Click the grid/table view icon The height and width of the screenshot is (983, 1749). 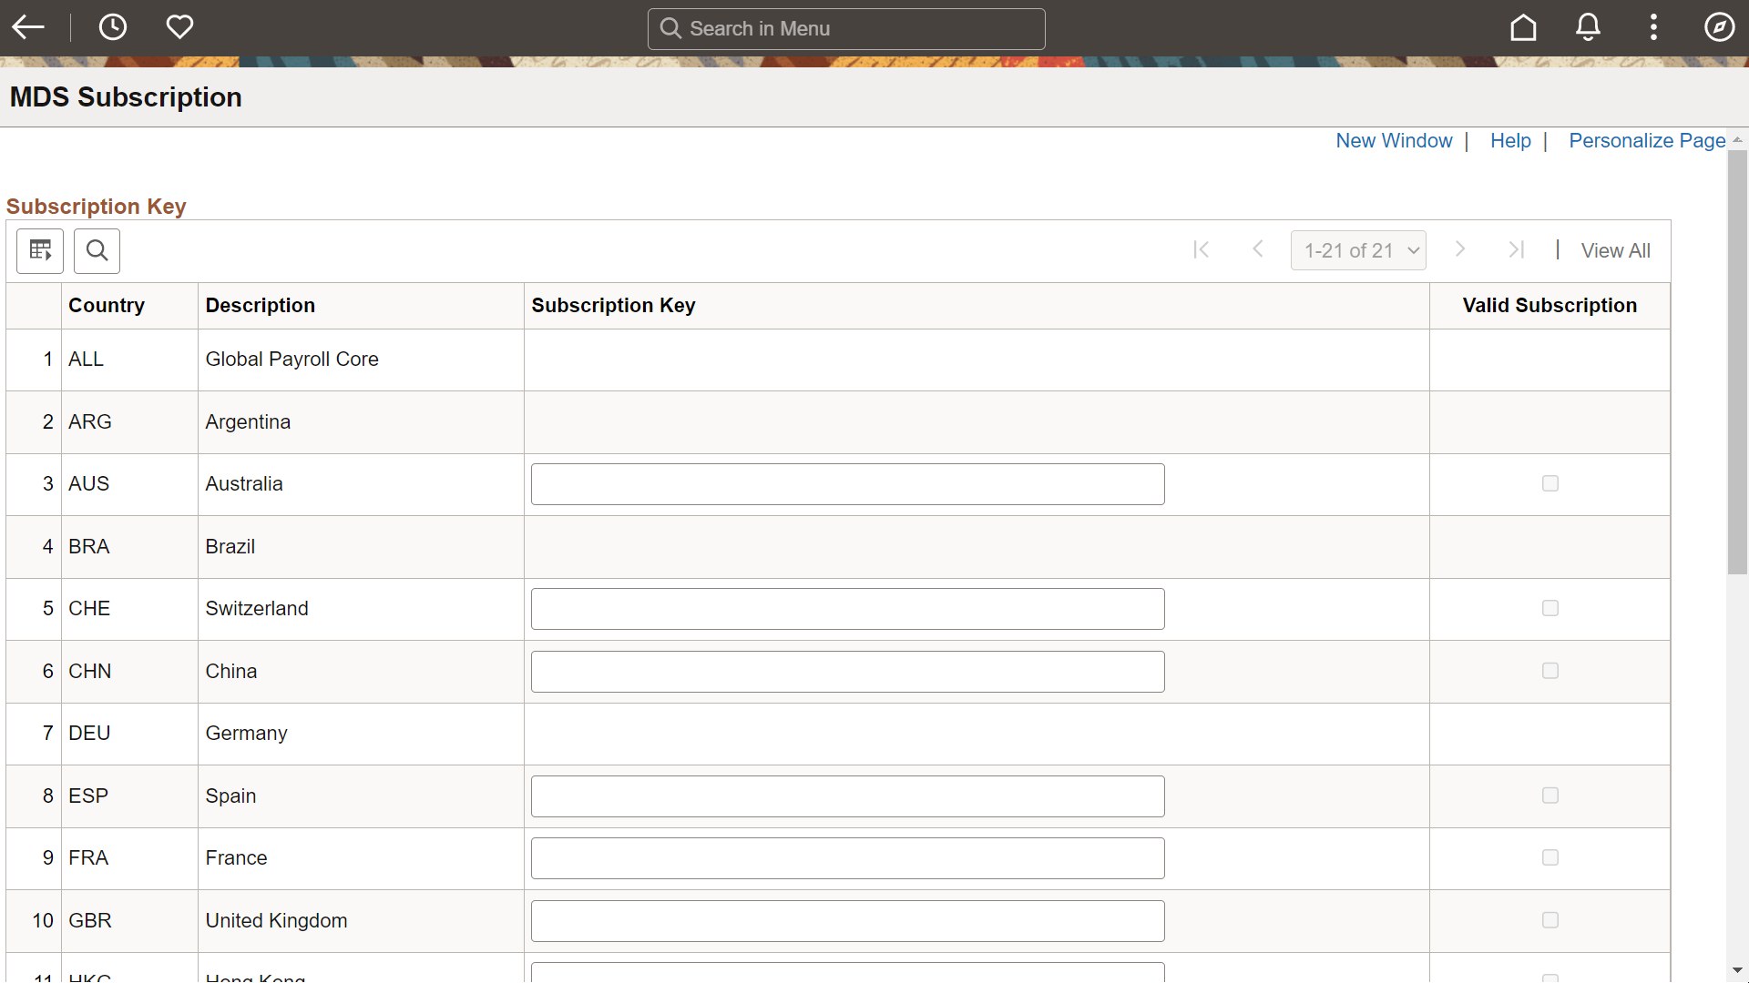tap(40, 251)
